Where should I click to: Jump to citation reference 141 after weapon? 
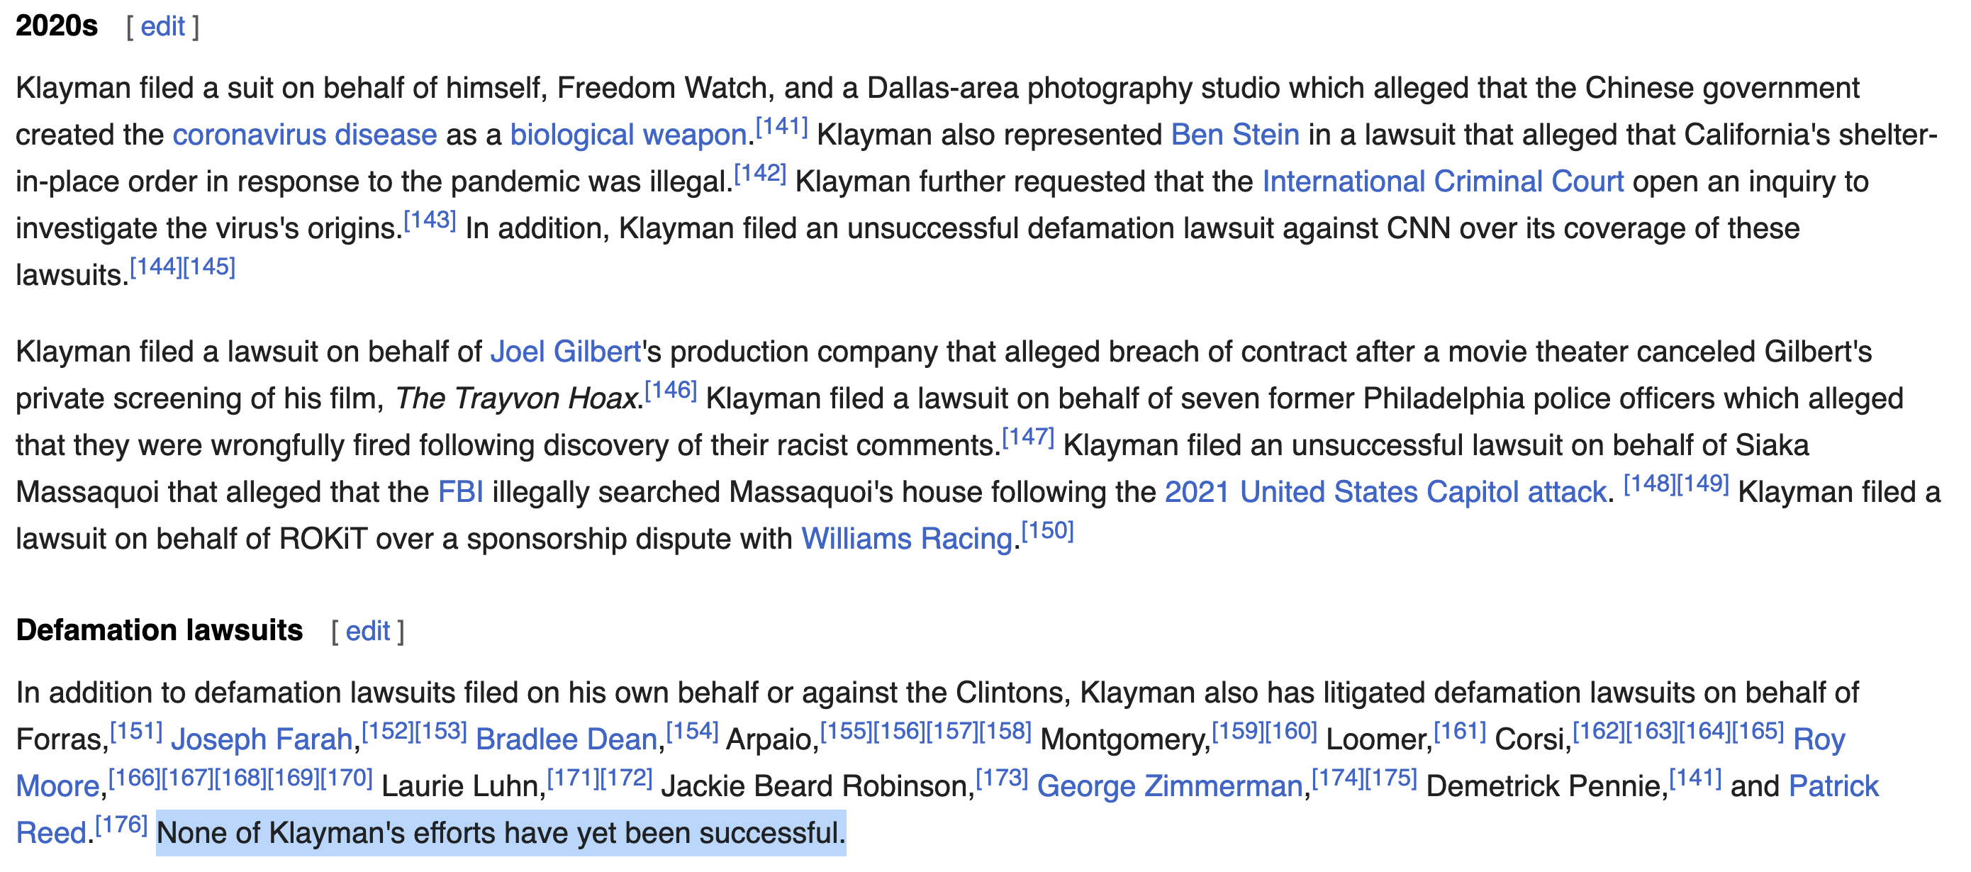click(781, 126)
